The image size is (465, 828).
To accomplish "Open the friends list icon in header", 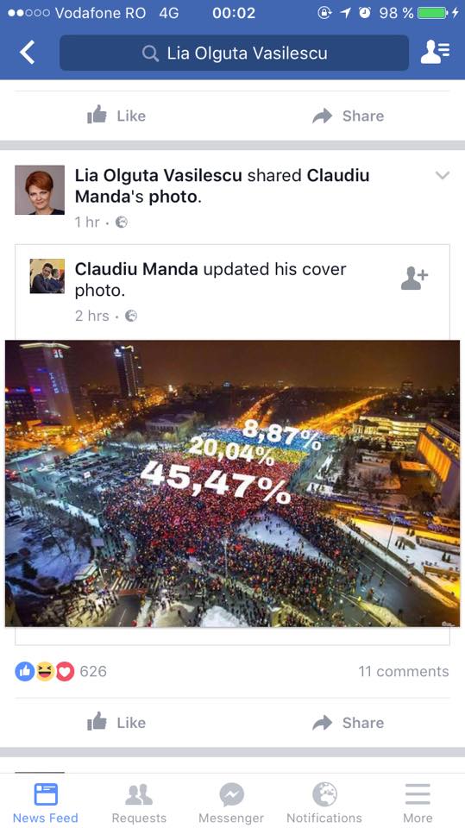I will click(435, 53).
